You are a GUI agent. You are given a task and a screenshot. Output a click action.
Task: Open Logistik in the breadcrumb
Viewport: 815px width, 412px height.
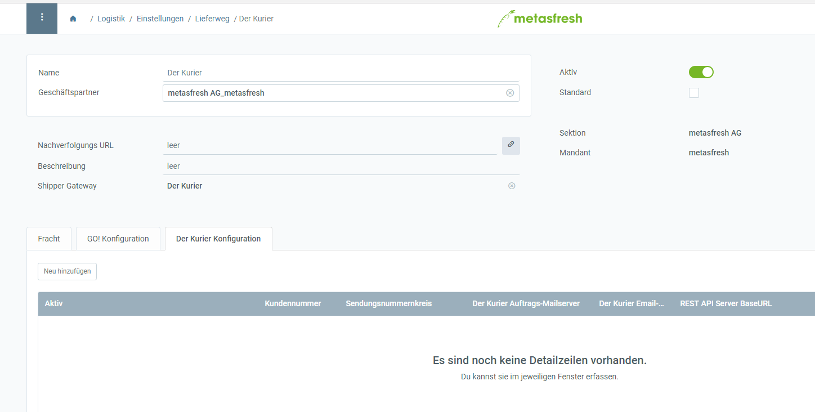(x=111, y=19)
